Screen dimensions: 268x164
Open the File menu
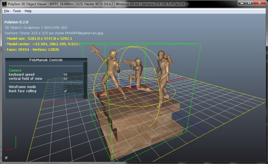pos(7,11)
